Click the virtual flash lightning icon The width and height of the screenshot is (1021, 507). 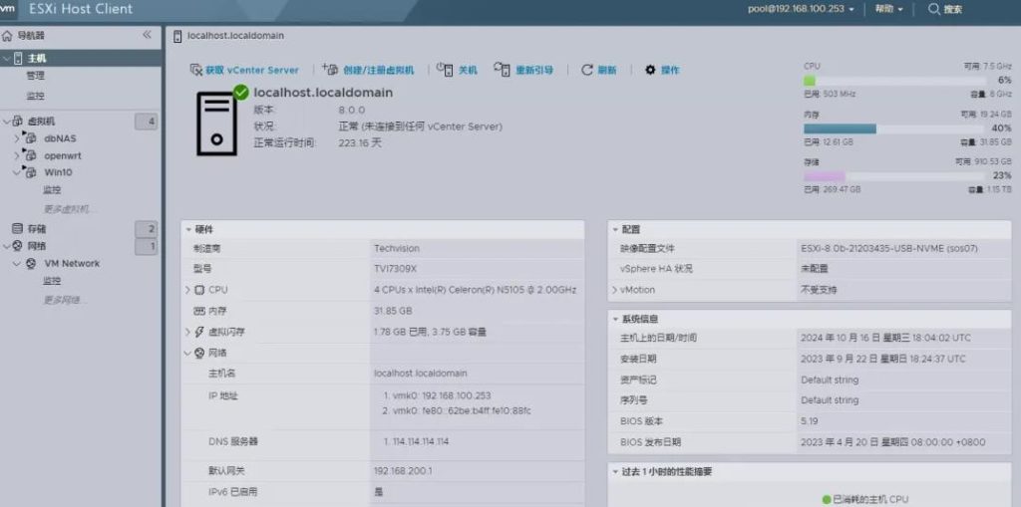point(199,332)
